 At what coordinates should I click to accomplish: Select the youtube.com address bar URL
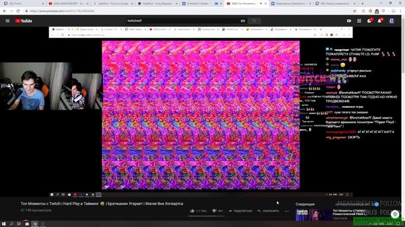[62, 11]
